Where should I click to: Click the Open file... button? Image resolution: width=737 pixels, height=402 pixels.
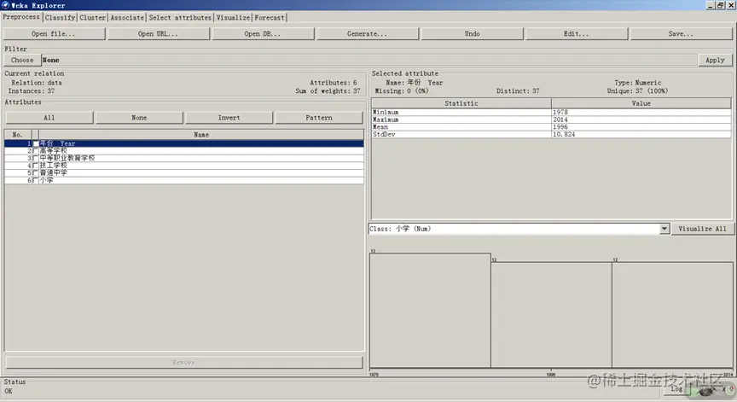54,34
